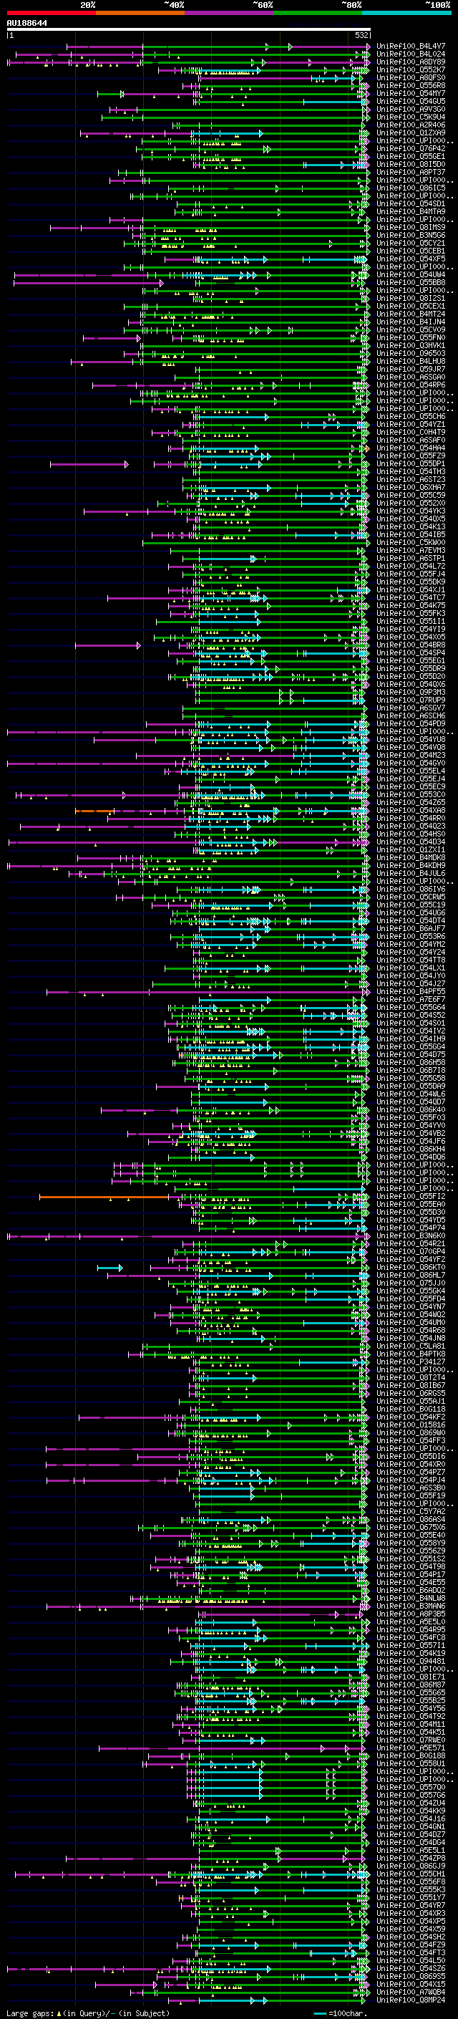Open hit UniRef100_Q54WL6
This screenshot has height=2019, width=458.
(x=411, y=1094)
